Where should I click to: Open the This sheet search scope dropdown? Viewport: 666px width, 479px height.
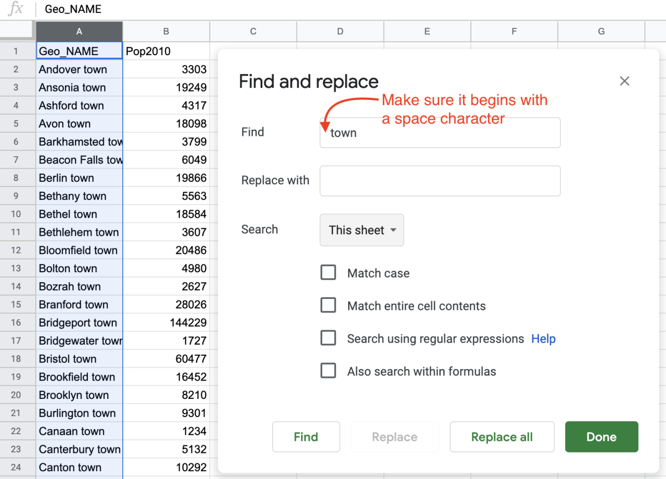point(362,230)
